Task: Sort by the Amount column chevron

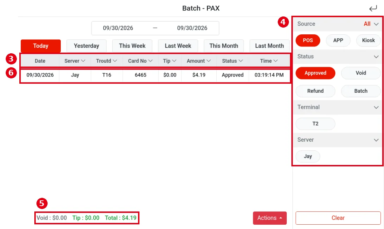Action: pos(209,61)
